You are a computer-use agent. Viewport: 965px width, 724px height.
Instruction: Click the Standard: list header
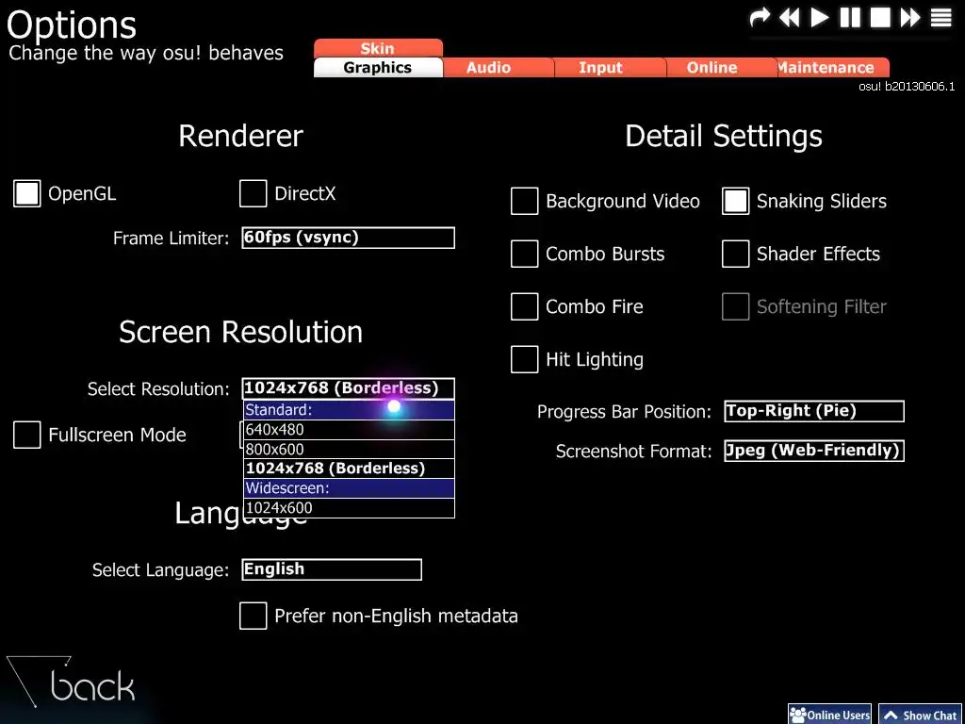click(x=349, y=410)
